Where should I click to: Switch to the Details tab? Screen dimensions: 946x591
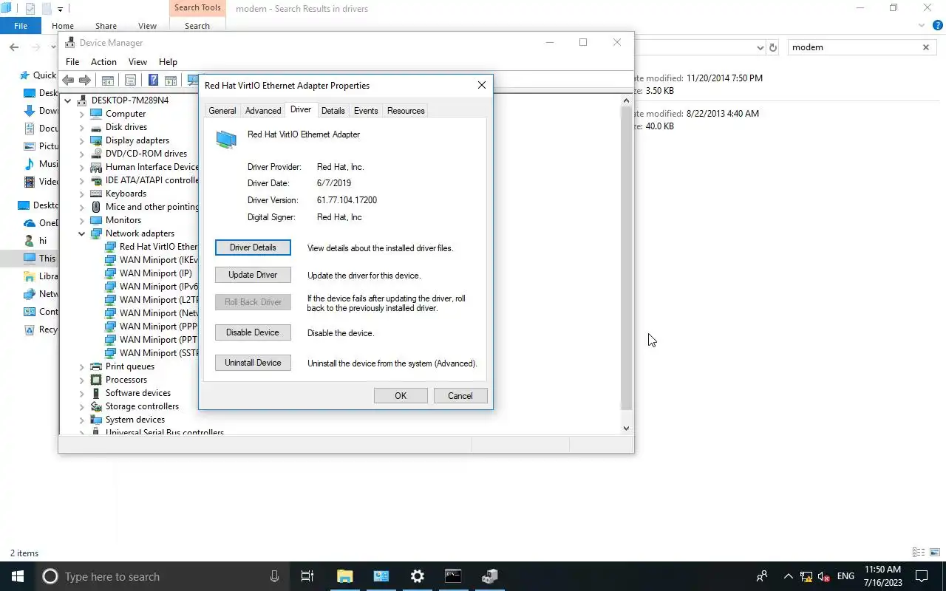pos(333,111)
